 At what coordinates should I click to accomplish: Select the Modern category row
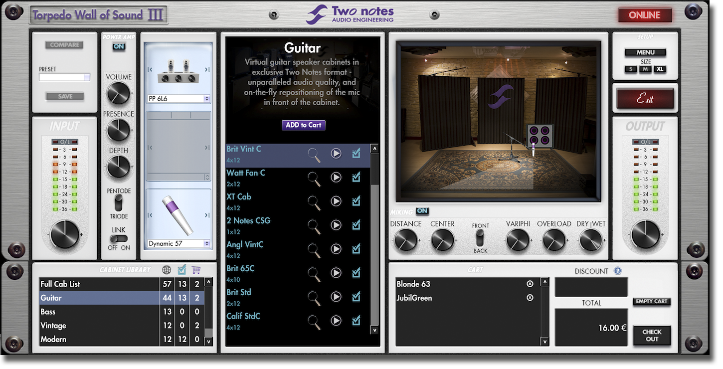(x=122, y=339)
